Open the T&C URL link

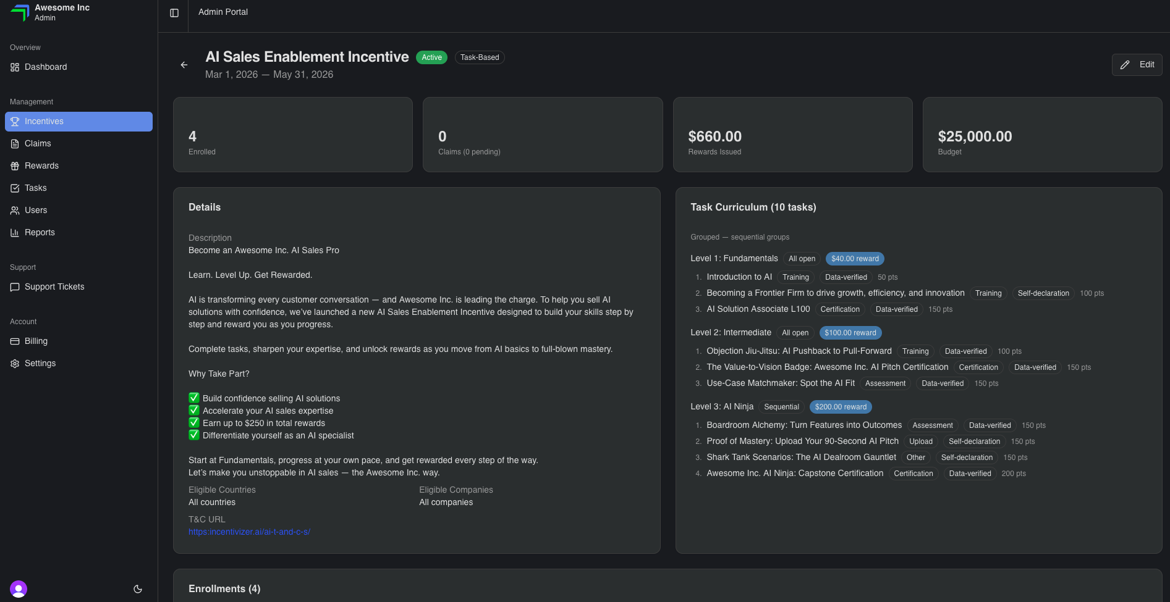tap(249, 532)
